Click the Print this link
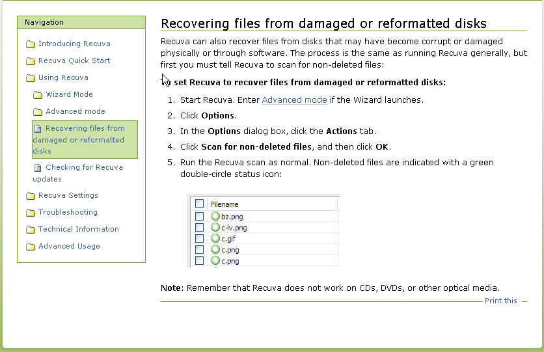 (x=500, y=301)
